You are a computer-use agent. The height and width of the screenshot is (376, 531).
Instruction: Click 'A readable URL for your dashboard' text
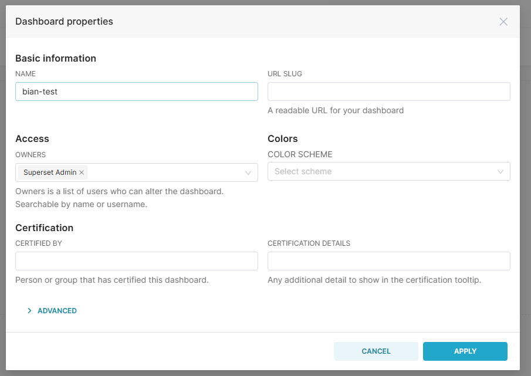[x=336, y=111]
